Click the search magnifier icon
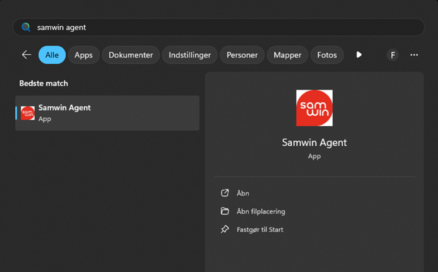 point(26,27)
